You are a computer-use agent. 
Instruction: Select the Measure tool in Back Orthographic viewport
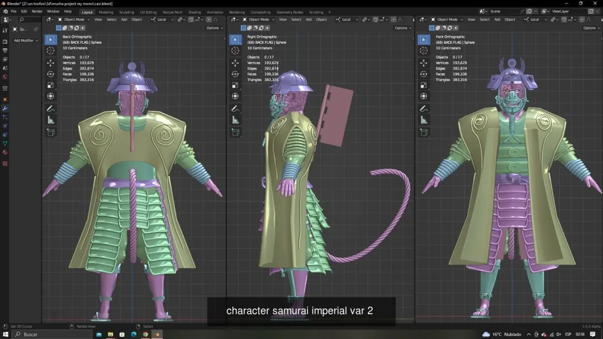tap(51, 120)
